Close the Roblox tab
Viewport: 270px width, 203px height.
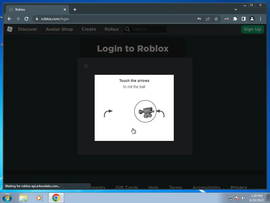coord(65,10)
